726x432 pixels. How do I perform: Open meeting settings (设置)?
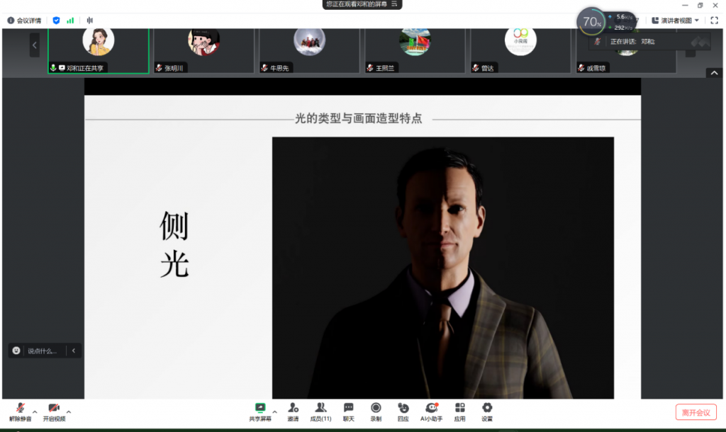coord(487,411)
